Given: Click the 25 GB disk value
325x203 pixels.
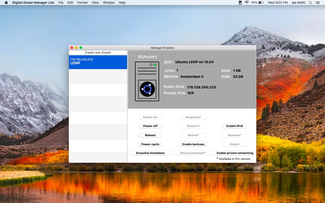Looking at the screenshot, I should pyautogui.click(x=238, y=77).
